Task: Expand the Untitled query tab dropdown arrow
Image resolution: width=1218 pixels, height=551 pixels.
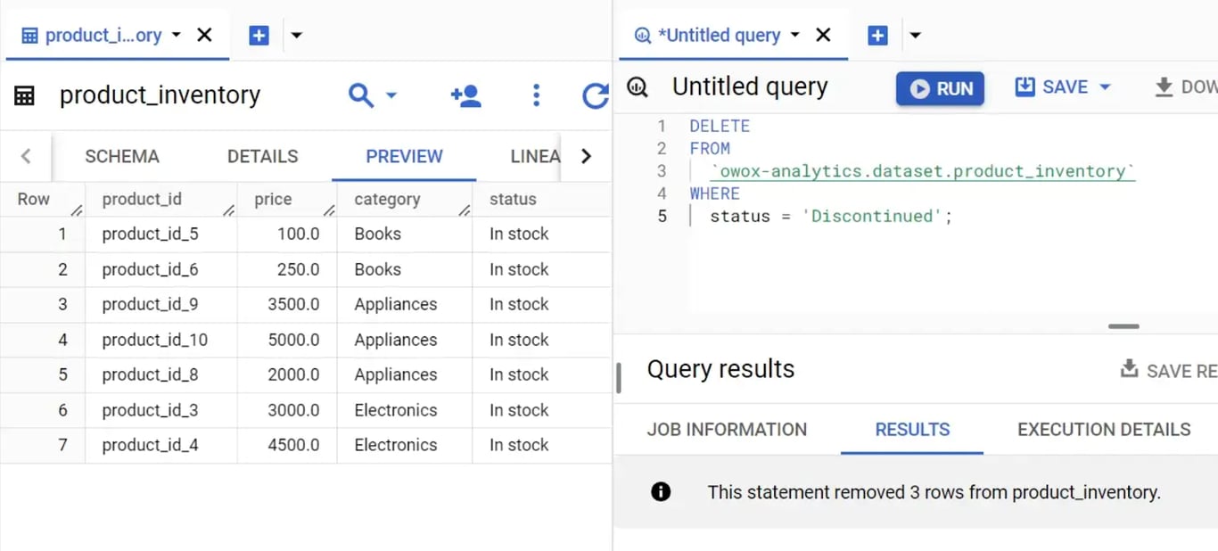Action: (x=794, y=35)
